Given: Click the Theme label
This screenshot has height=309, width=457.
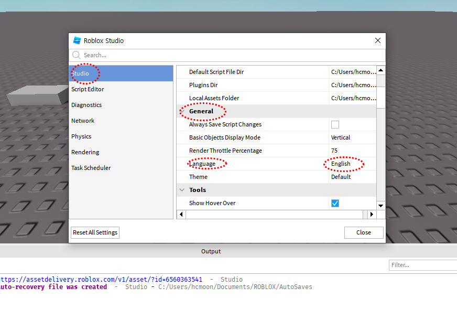Looking at the screenshot, I should 198,177.
